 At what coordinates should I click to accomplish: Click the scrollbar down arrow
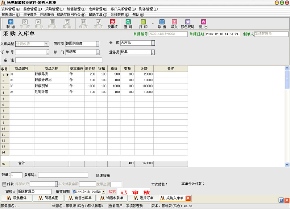287,164
